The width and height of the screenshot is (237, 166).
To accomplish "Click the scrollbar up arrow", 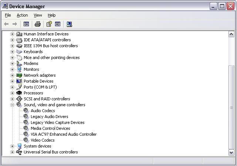I will coord(231,34).
